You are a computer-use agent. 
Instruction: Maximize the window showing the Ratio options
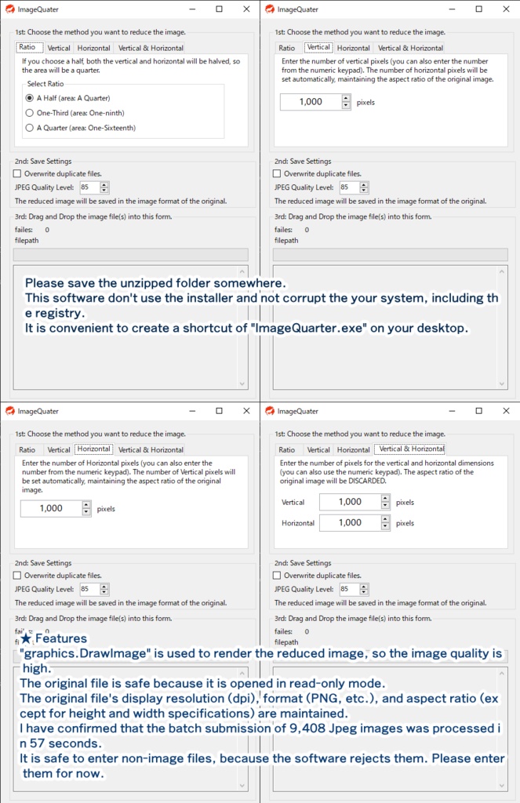pyautogui.click(x=219, y=9)
